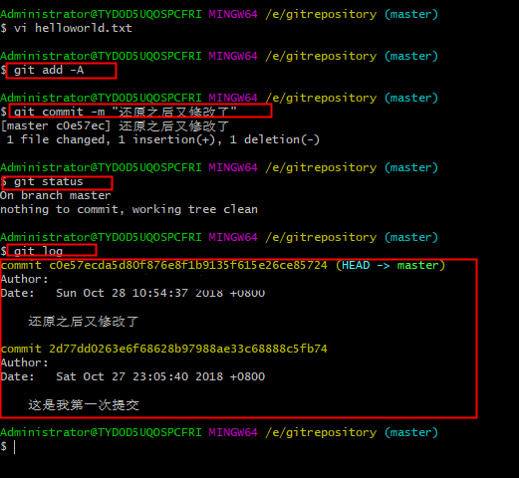Click '1 file changed, 1 insertion(+)' line
The width and height of the screenshot is (519, 478).
click(162, 139)
